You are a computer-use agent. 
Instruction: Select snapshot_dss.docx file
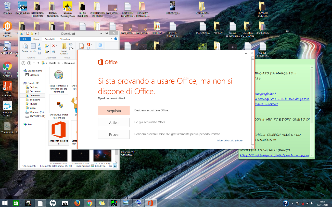pos(59,133)
